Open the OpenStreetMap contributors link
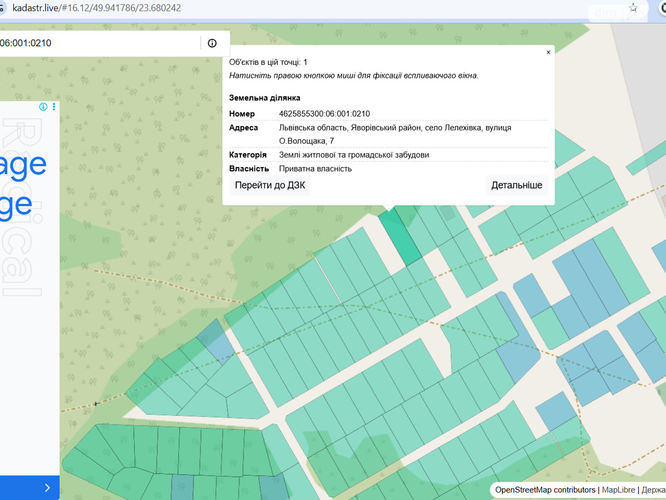 coord(545,490)
